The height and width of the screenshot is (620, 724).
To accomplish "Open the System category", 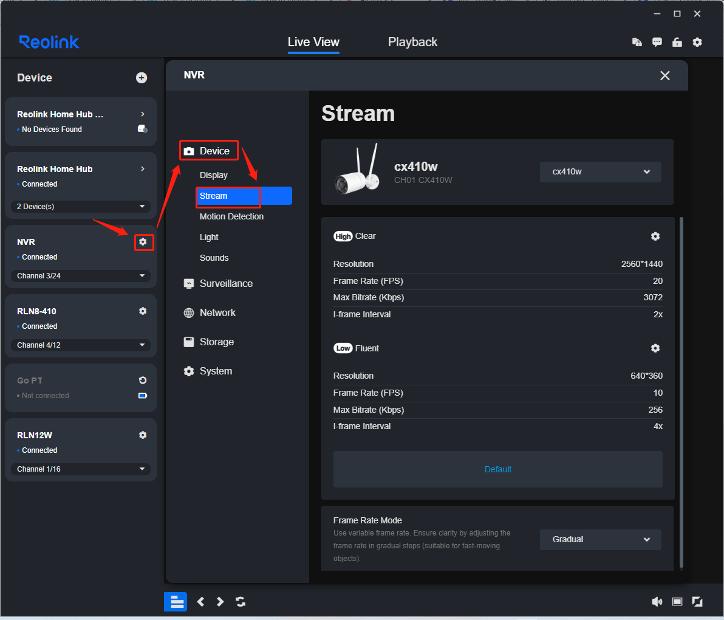I will coord(208,371).
